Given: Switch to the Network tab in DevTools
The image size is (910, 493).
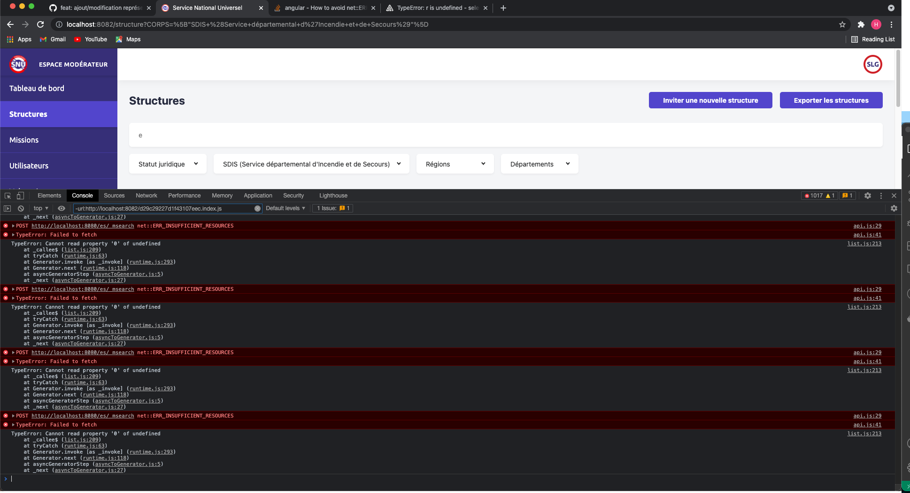Looking at the screenshot, I should point(147,196).
